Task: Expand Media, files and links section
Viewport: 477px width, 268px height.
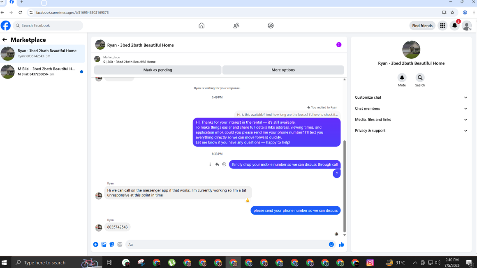Action: pos(411,120)
